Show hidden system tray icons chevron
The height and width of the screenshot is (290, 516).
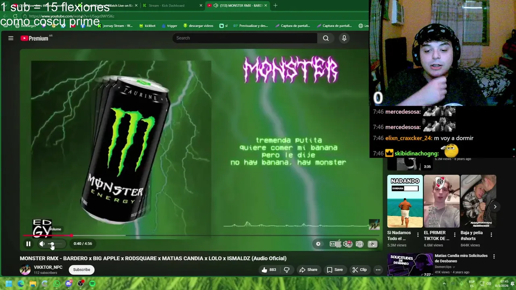(444, 284)
